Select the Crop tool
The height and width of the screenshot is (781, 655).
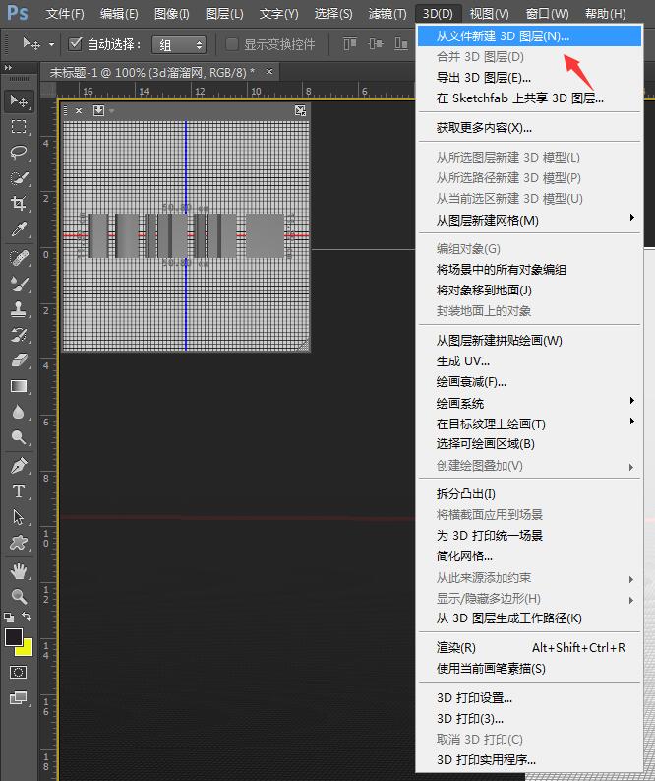coord(19,203)
